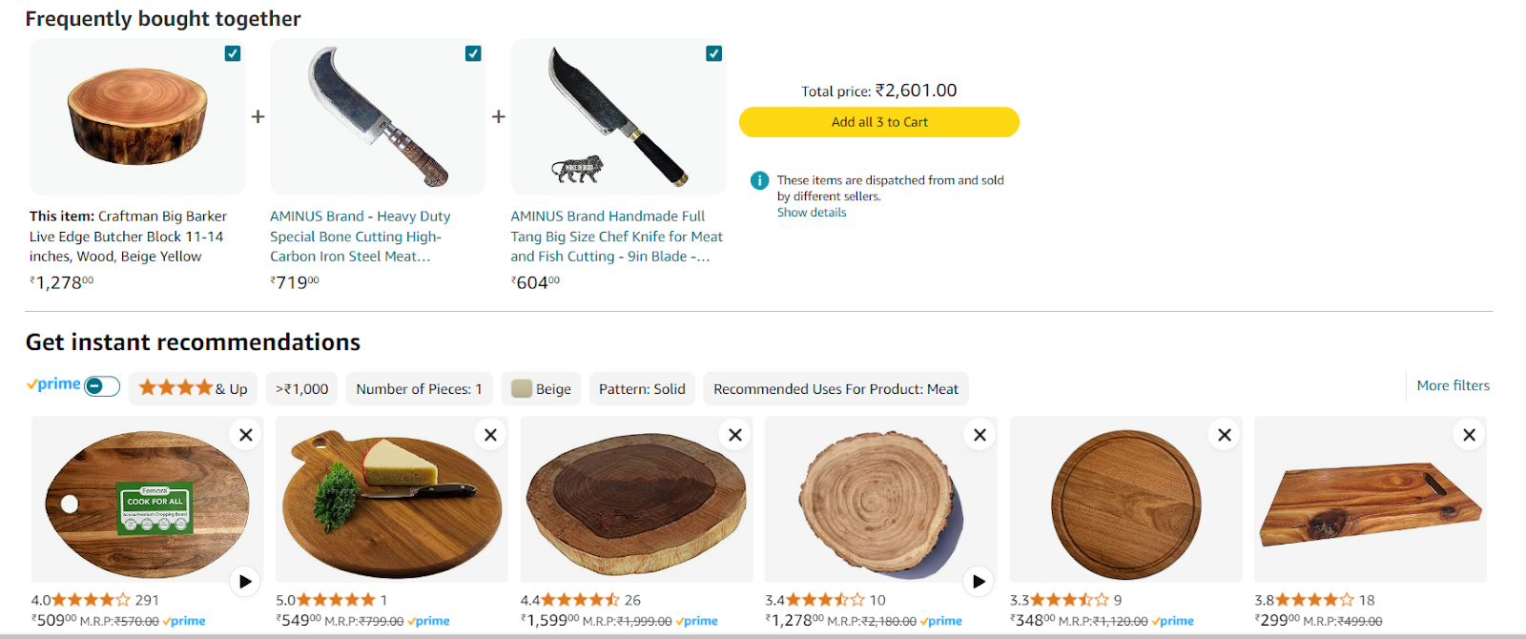1526x639 pixels.
Task: Uncheck the AMINUS Full Tang Chef Knife
Action: tap(713, 53)
